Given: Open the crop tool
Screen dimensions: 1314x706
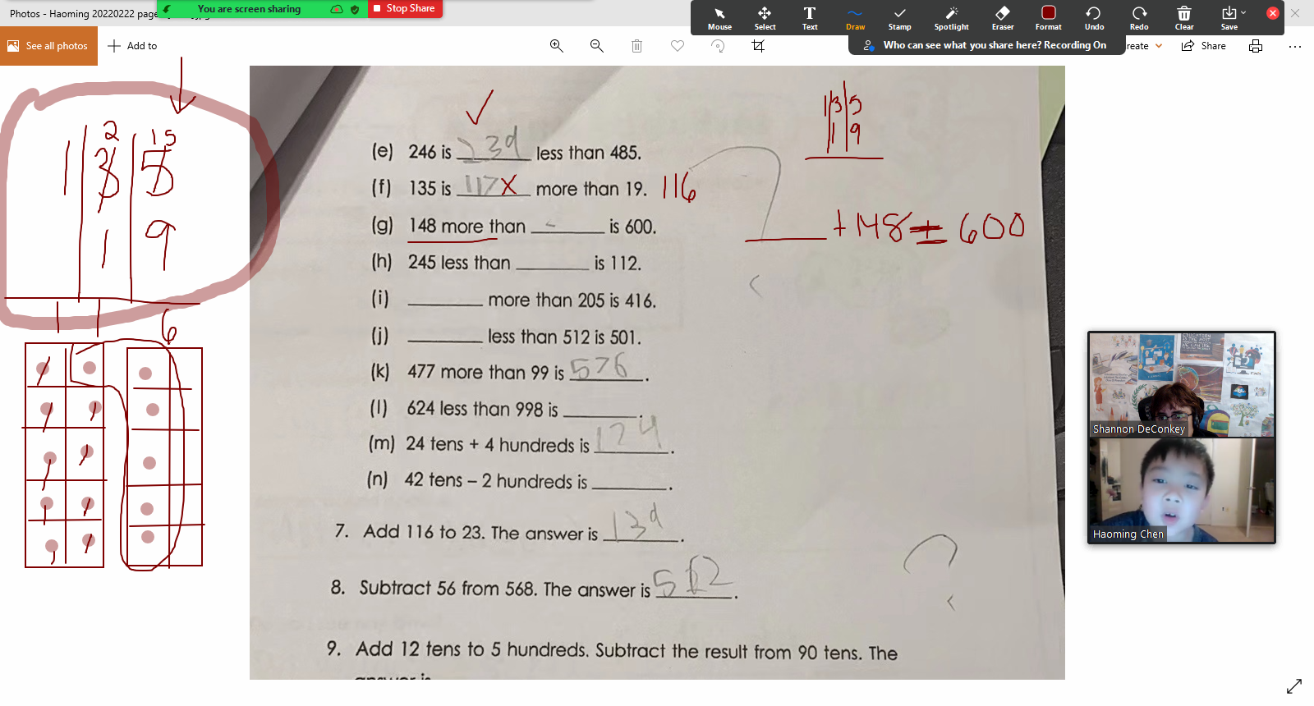Looking at the screenshot, I should pyautogui.click(x=758, y=46).
